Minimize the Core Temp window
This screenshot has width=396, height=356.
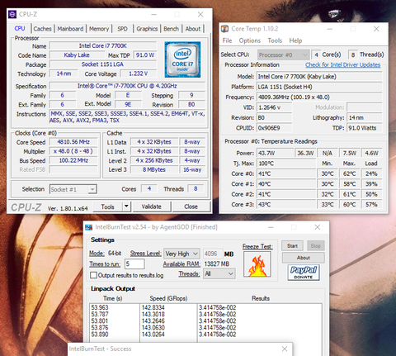pos(330,29)
